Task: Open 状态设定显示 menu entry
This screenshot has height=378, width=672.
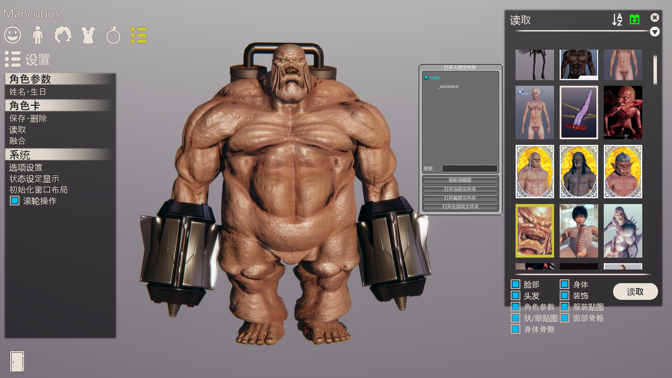Action: point(34,178)
